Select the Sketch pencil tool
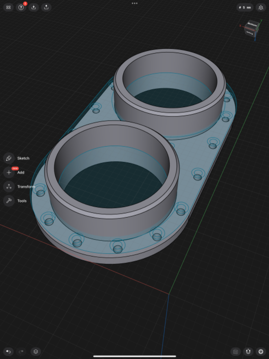The image size is (269, 359). 9,158
